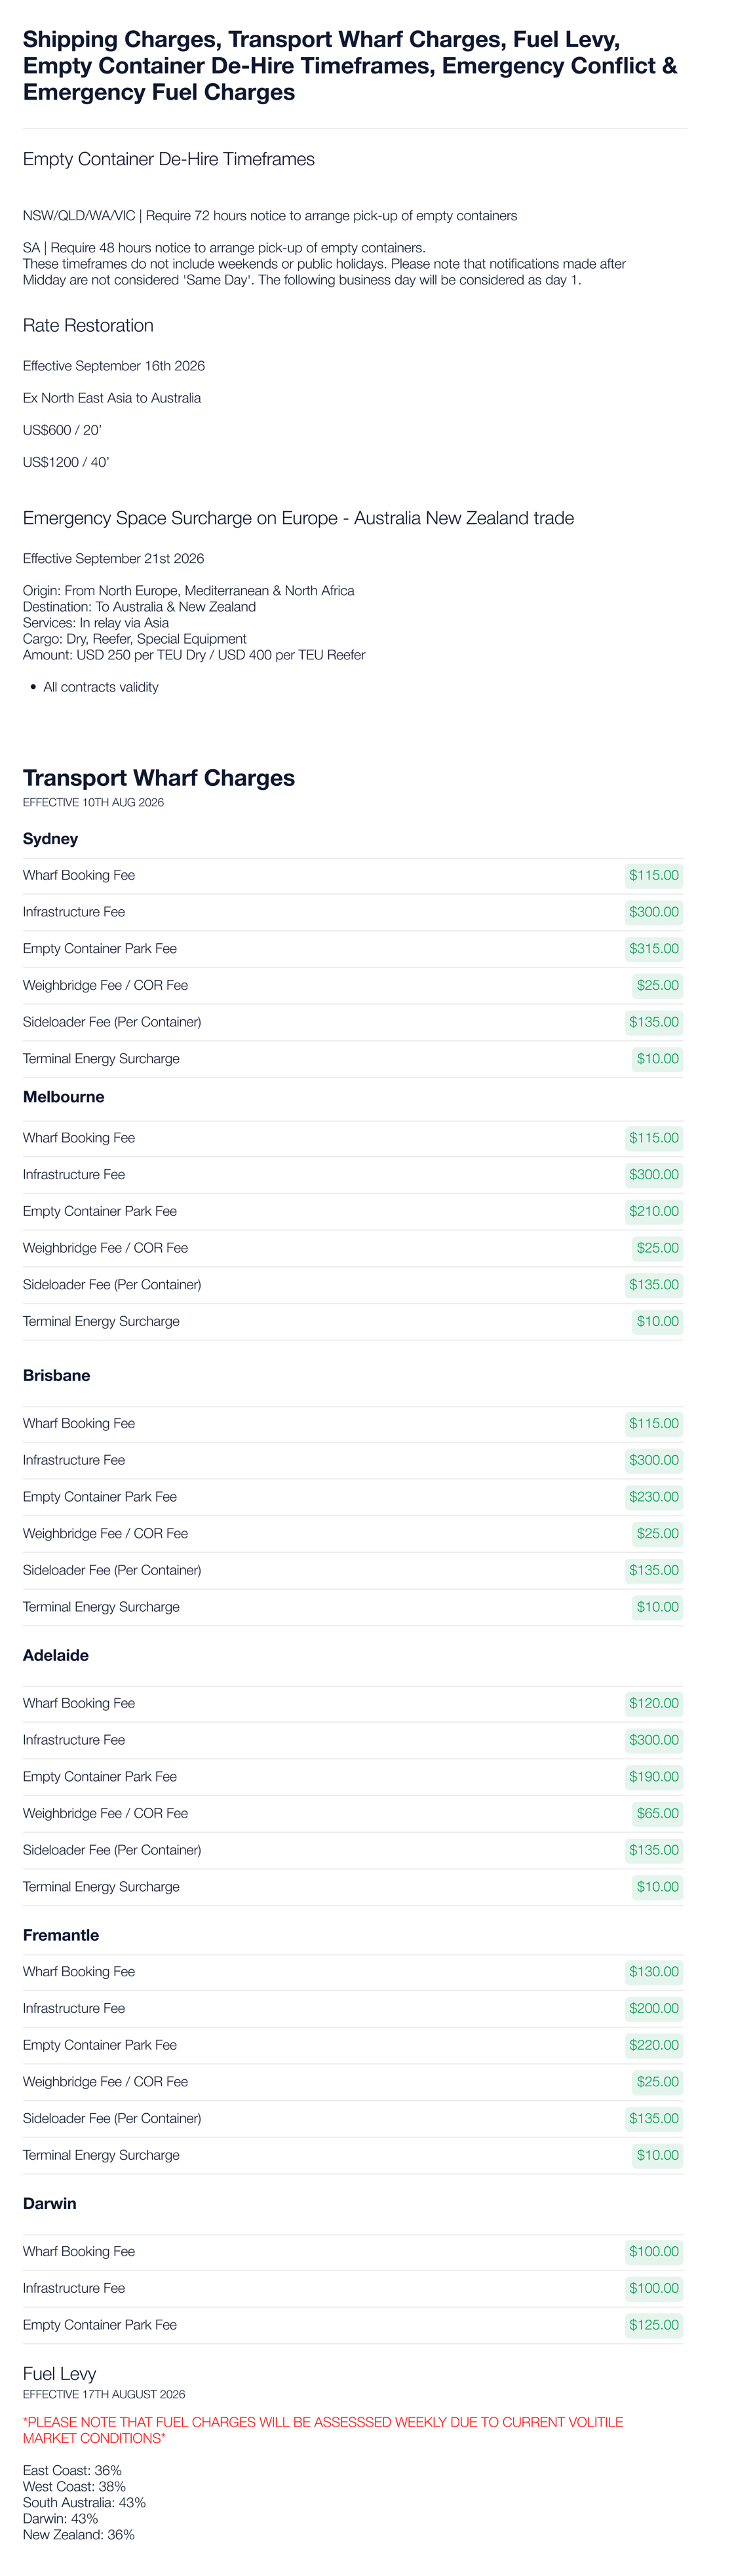Click the Empty Container De-Hire Timeframes heading
Screen dimensions: 734x2576
(x=169, y=159)
